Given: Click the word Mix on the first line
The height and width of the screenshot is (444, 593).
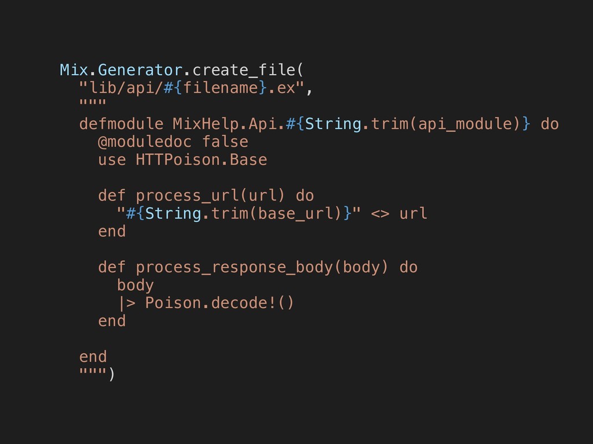Looking at the screenshot, I should click(74, 70).
